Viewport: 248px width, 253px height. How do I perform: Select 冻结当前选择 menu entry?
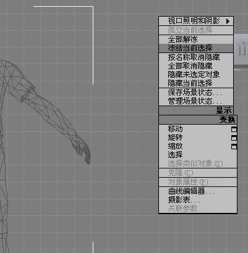(x=196, y=48)
